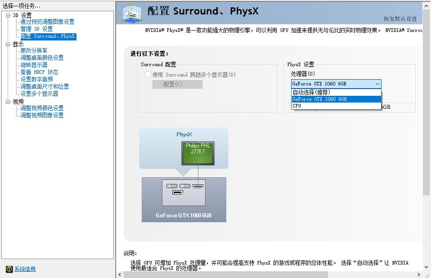Click the PhysX label in diagram
Image resolution: width=431 pixels, height=278 pixels.
click(x=184, y=135)
